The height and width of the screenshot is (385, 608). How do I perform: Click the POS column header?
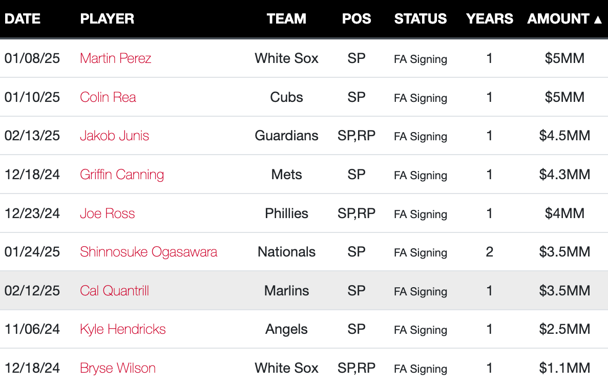point(357,18)
